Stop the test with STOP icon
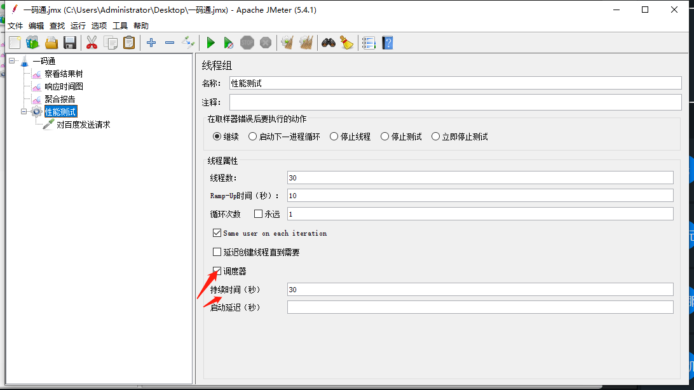Viewport: 694px width, 390px height. (247, 43)
